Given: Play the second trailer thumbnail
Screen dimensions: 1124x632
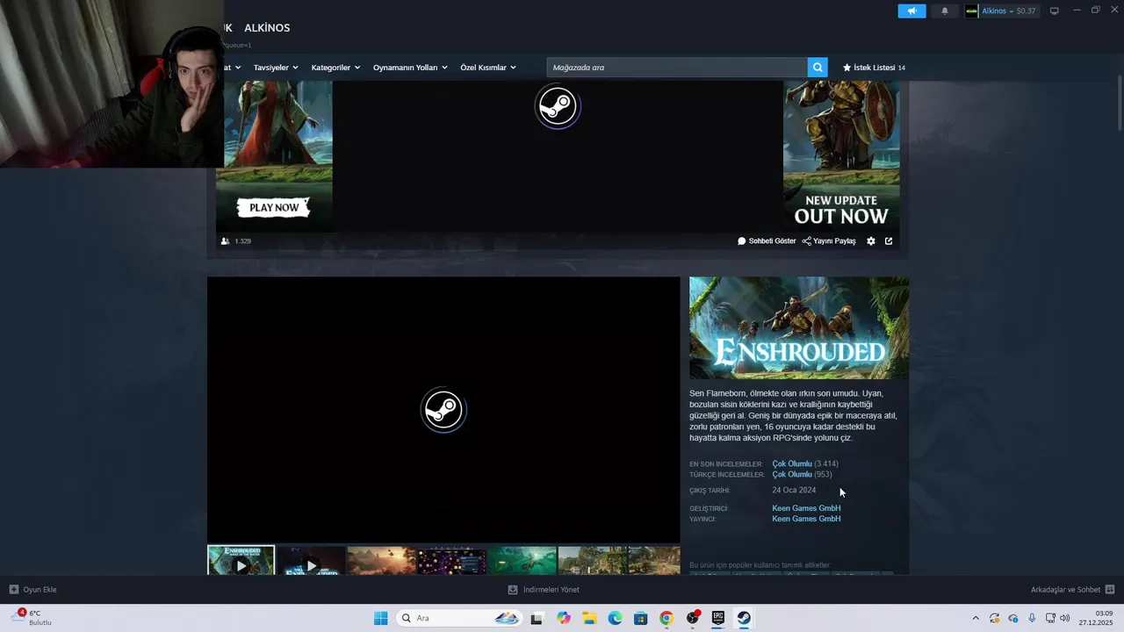Looking at the screenshot, I should coord(311,561).
